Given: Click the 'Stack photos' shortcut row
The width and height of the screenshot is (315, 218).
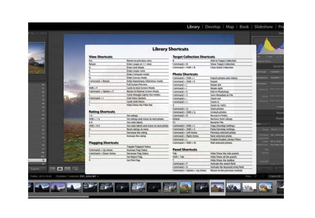Looking at the screenshot, I should pos(213,108).
